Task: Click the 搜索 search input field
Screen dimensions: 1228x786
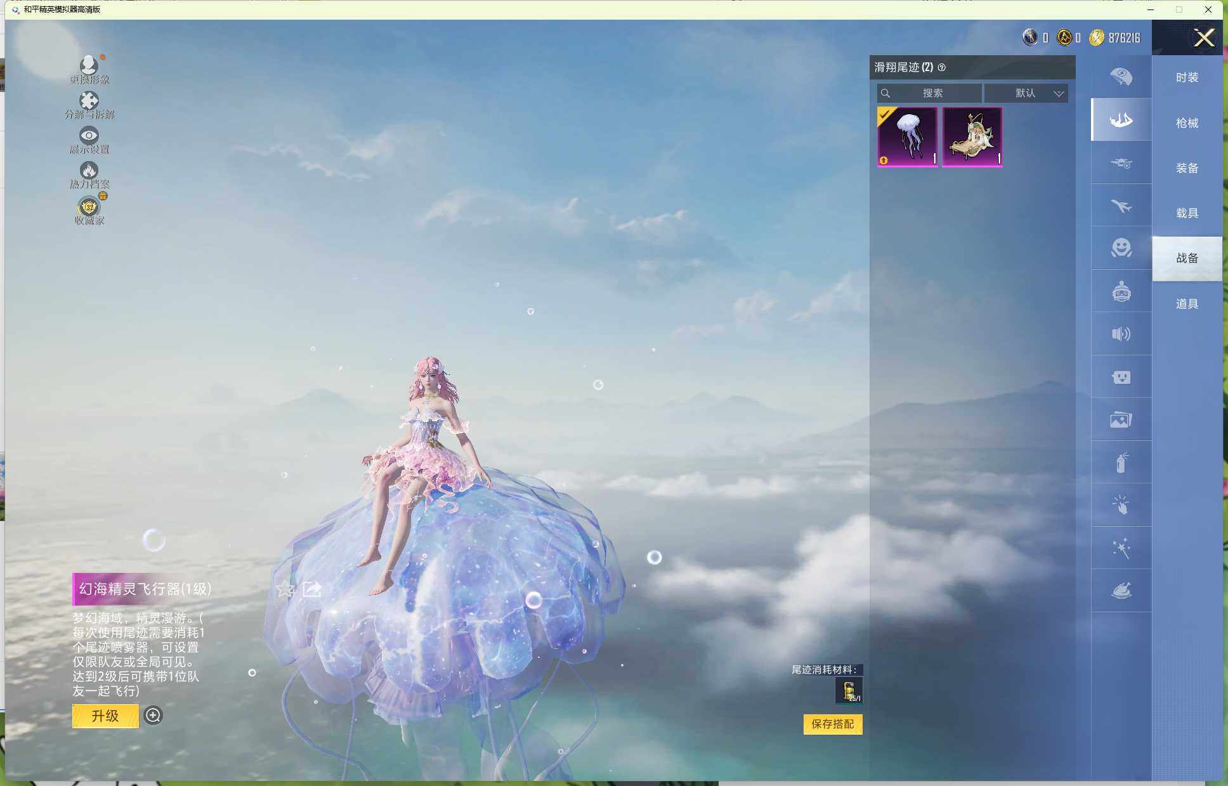Action: tap(932, 93)
